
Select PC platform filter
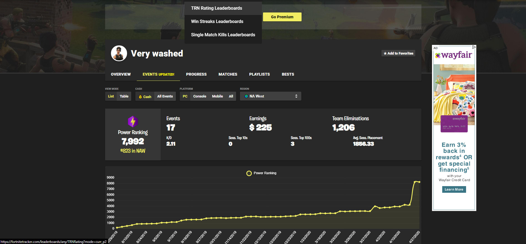click(185, 96)
